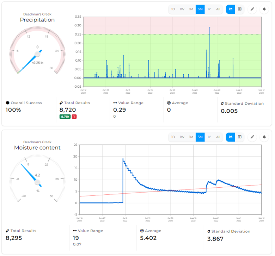The height and width of the screenshot is (256, 275).
Task: Select 1W range on Precipitation chart
Action: point(182,9)
